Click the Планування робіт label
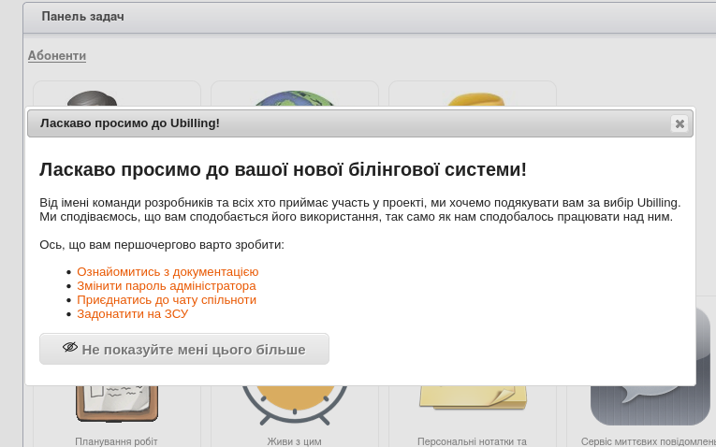 click(116, 441)
